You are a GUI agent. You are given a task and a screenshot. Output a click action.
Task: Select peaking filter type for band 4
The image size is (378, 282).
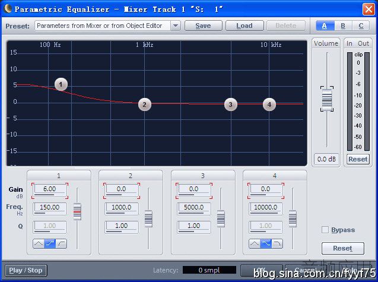255,244
